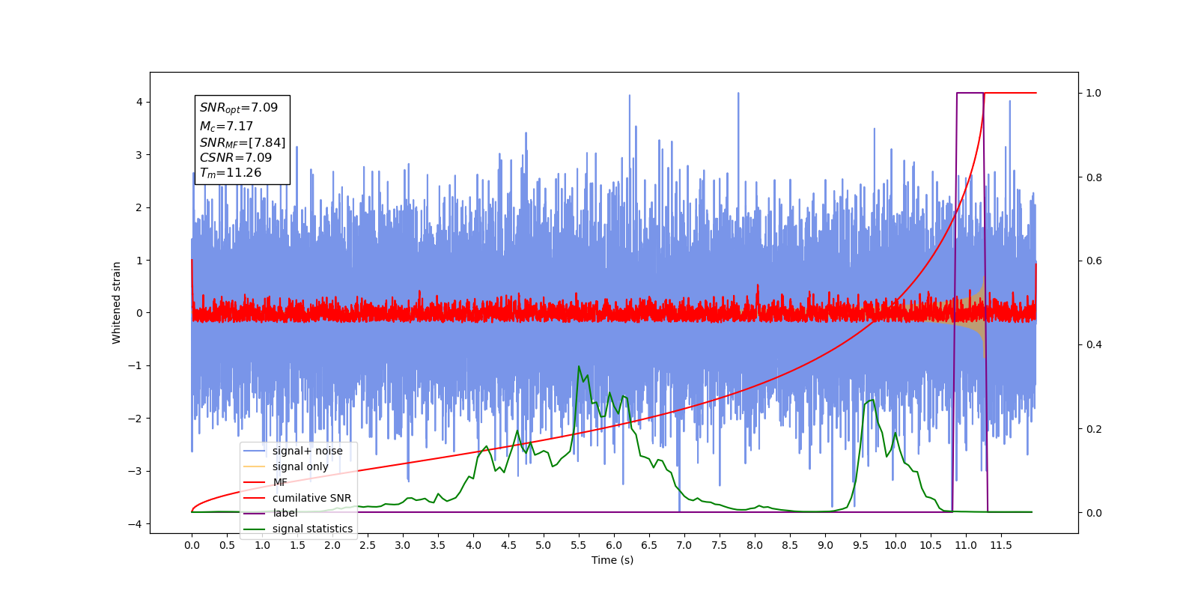
Task: Click the 5.5 tick on time axis
Action: click(x=579, y=545)
